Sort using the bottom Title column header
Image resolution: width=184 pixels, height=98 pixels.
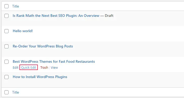click(16, 92)
